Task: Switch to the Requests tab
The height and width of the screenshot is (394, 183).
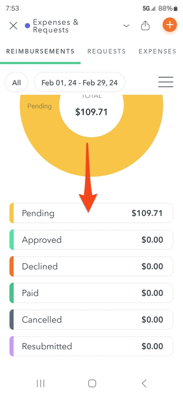Action: (x=107, y=51)
